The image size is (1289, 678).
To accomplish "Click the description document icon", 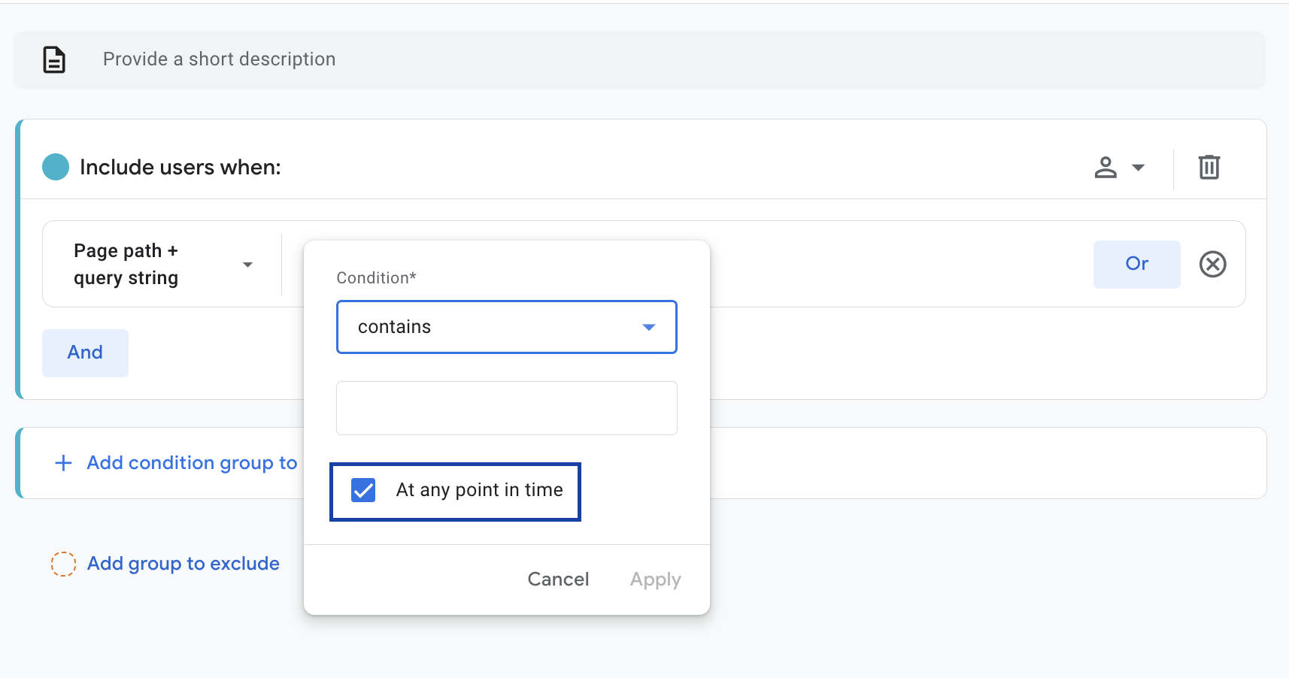I will (x=53, y=59).
